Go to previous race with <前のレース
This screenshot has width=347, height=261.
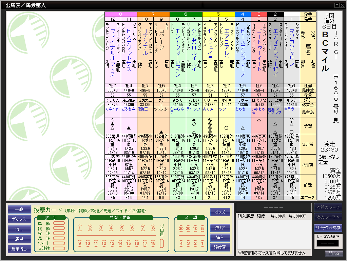[328, 207]
